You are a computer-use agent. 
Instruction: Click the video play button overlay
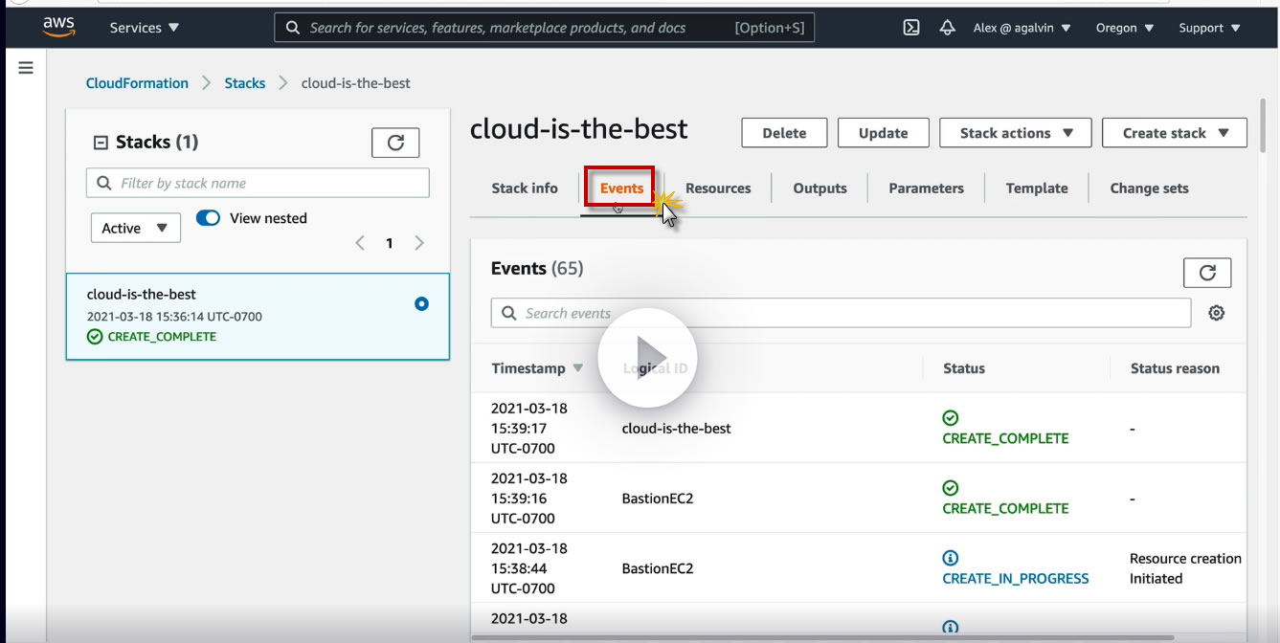point(648,358)
